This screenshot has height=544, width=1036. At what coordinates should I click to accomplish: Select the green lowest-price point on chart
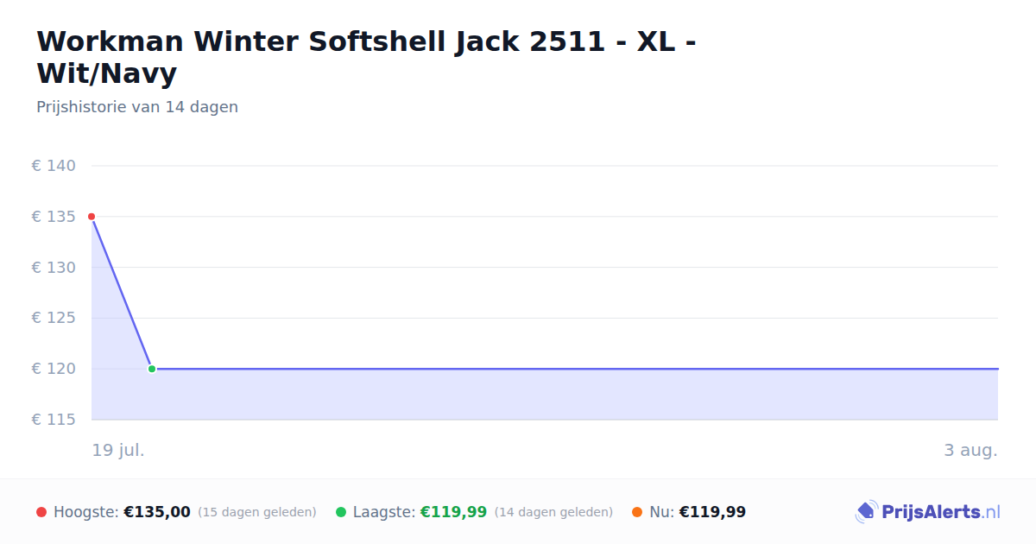[x=152, y=369]
